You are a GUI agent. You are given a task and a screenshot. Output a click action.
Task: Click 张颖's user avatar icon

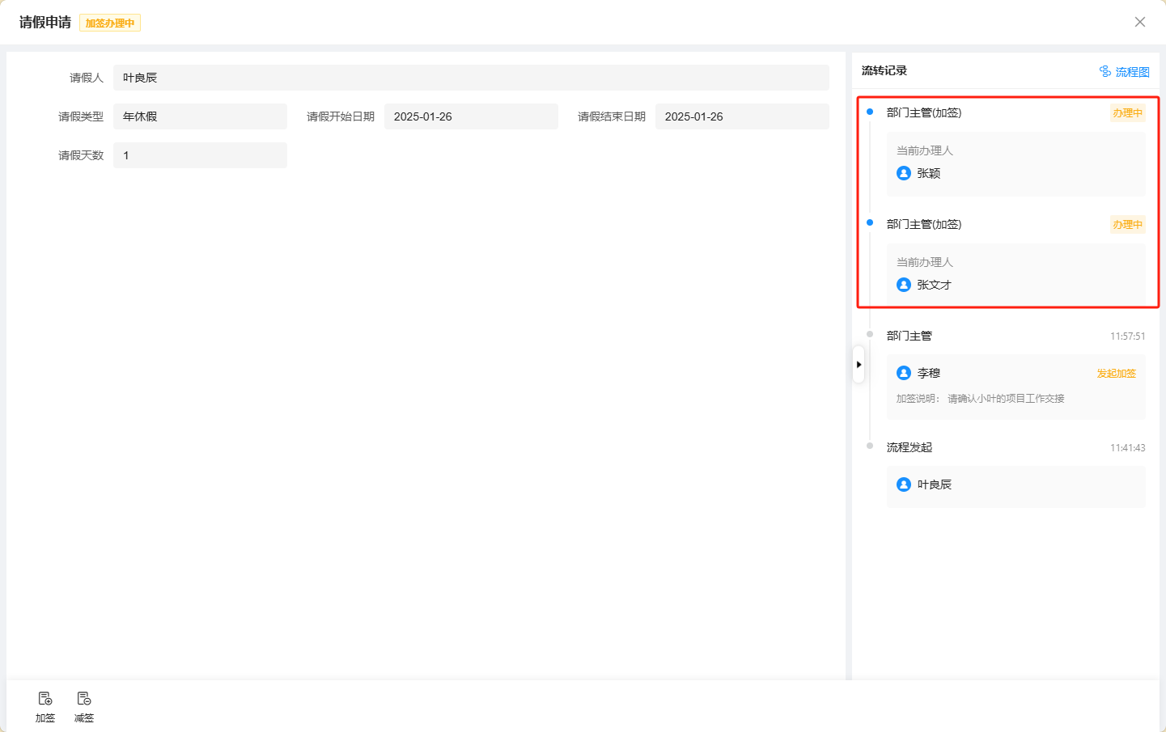tap(904, 173)
